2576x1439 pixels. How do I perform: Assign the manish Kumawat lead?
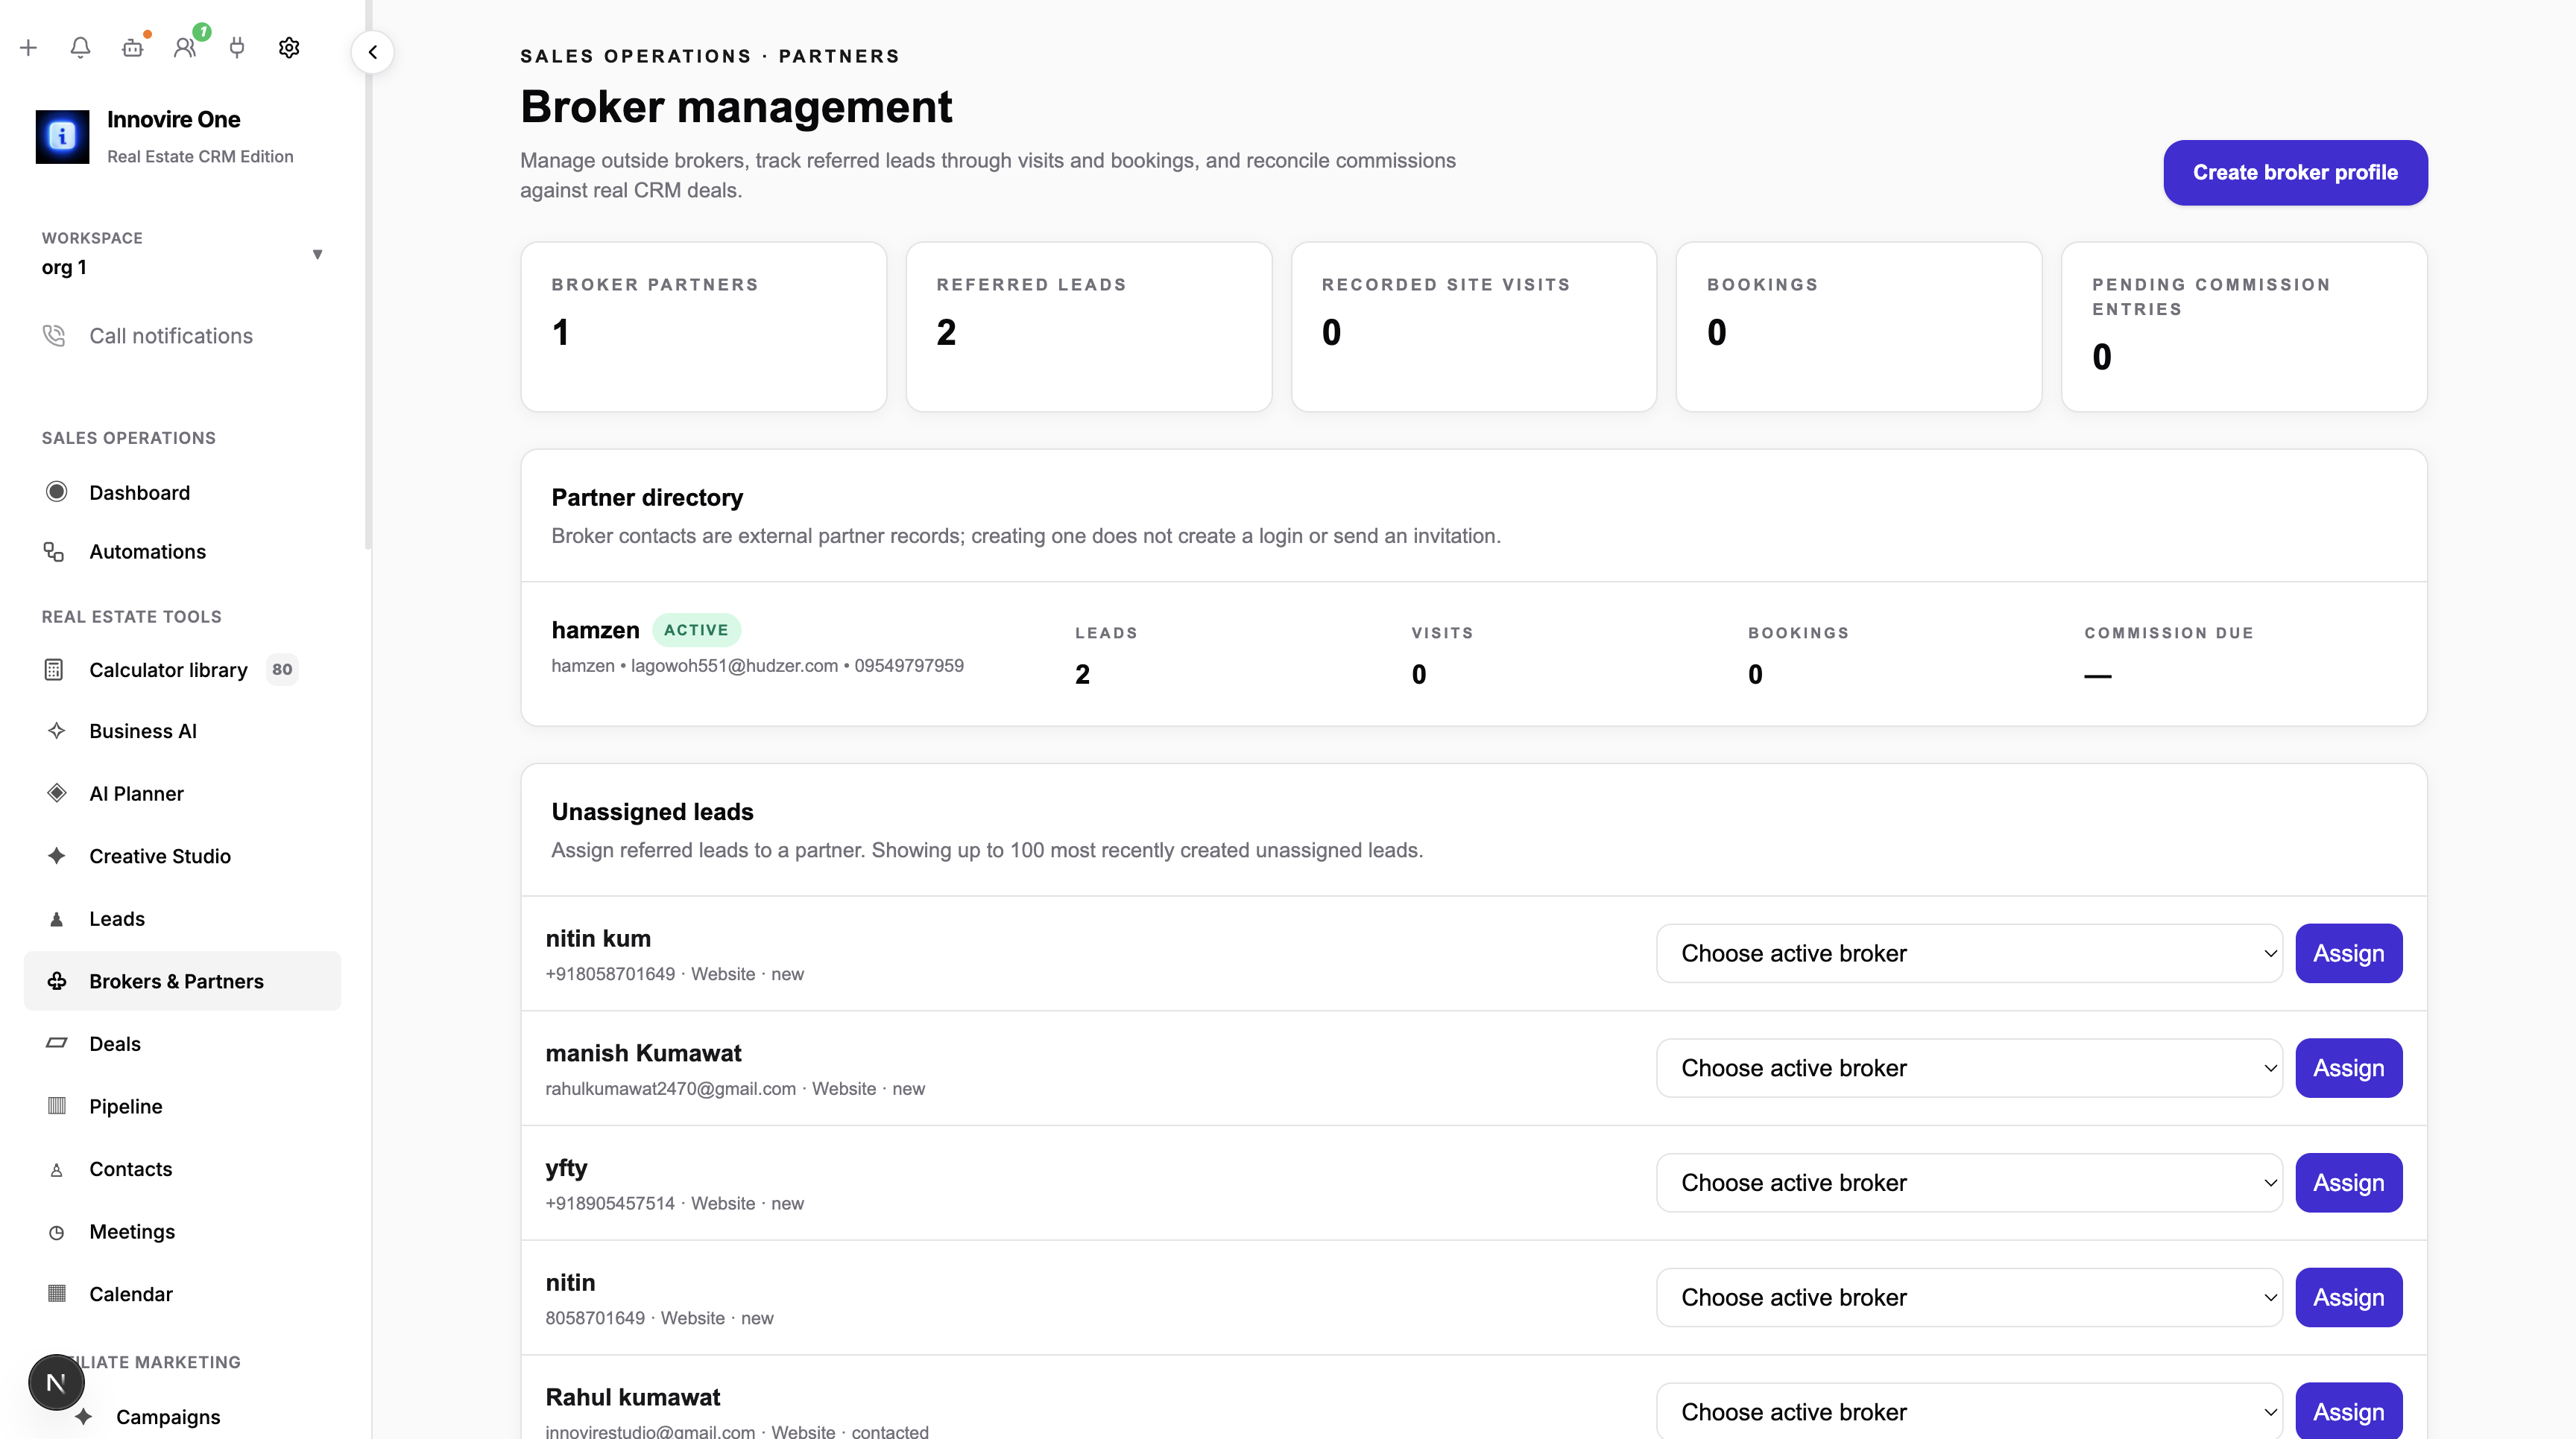(2348, 1068)
